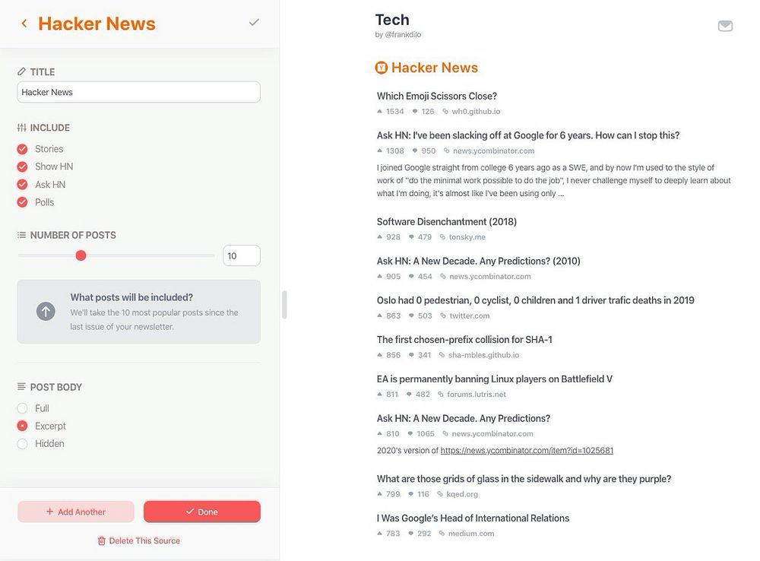
Task: Click the panel divider scrollbar handle
Action: click(x=284, y=305)
